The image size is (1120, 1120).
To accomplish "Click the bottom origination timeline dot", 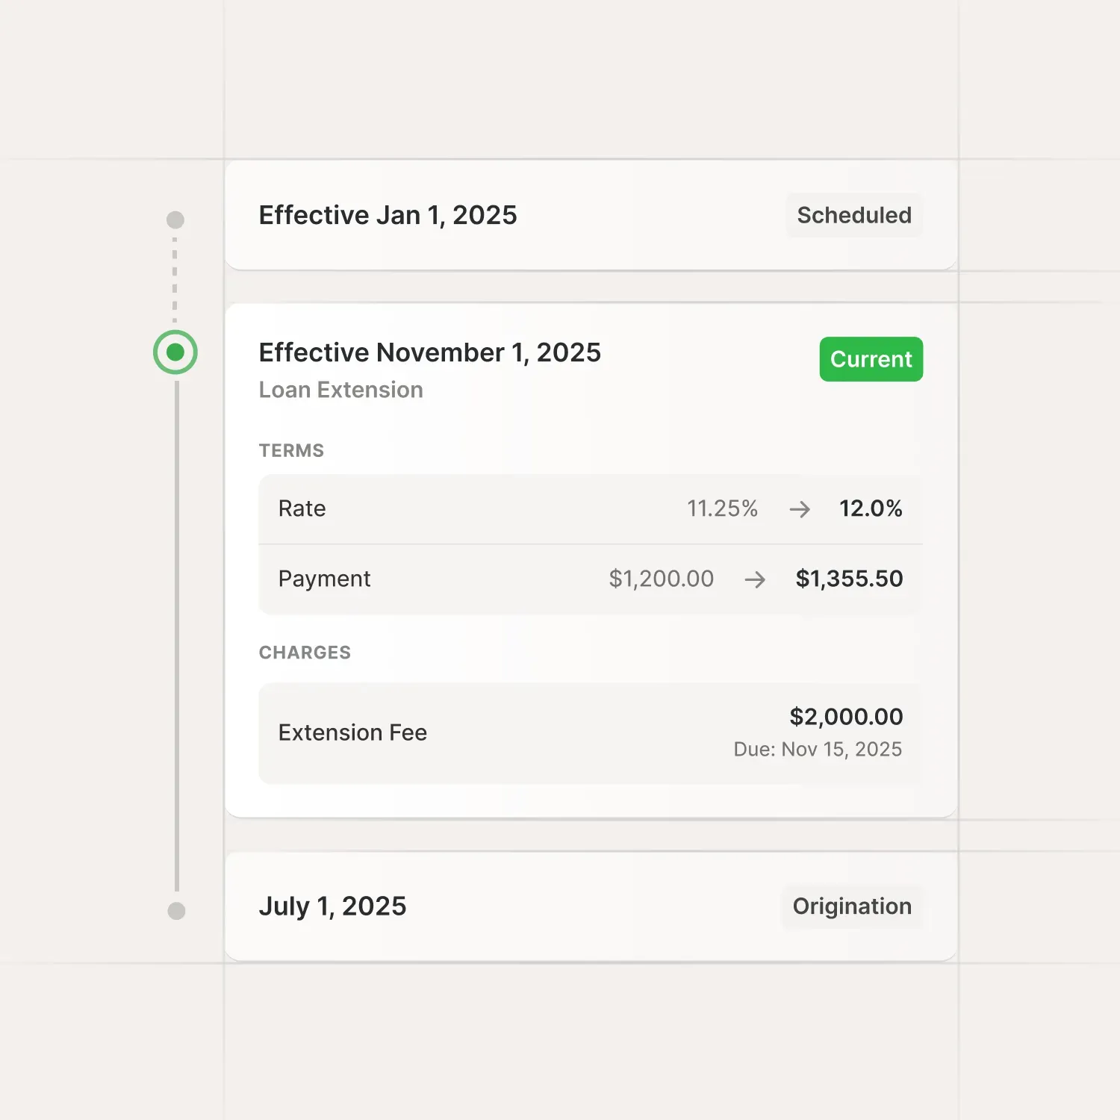I will point(176,911).
